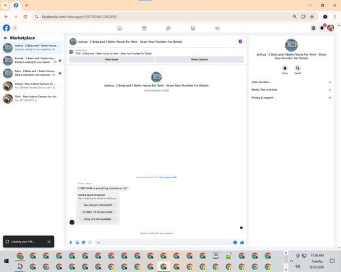The image size is (341, 272).
Task: Expand the Privacy & support section
Action: click(x=291, y=98)
